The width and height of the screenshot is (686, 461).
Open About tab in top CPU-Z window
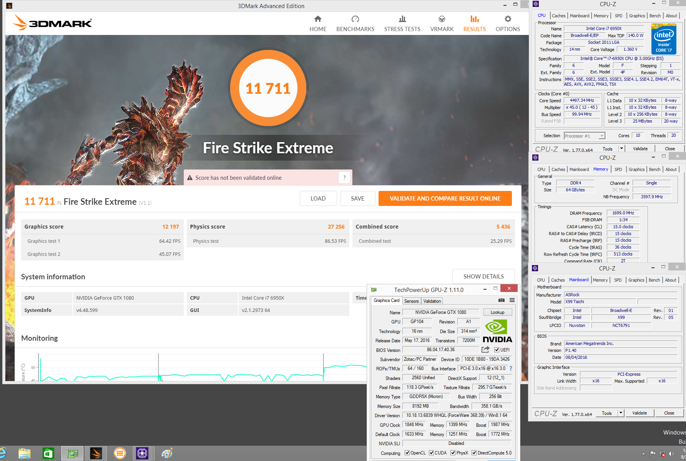point(671,16)
